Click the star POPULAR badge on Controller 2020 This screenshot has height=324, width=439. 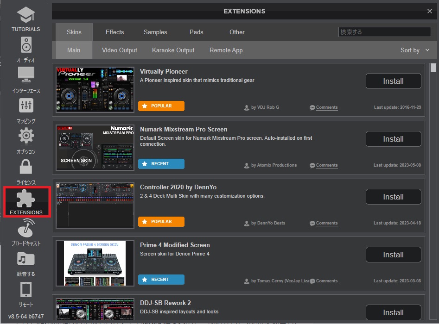[161, 222]
